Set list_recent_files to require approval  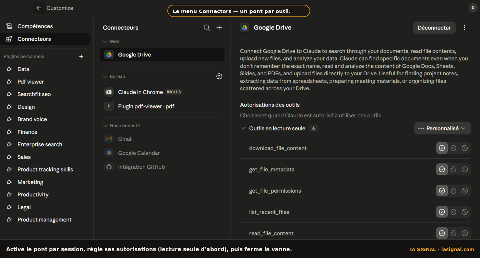click(x=453, y=212)
